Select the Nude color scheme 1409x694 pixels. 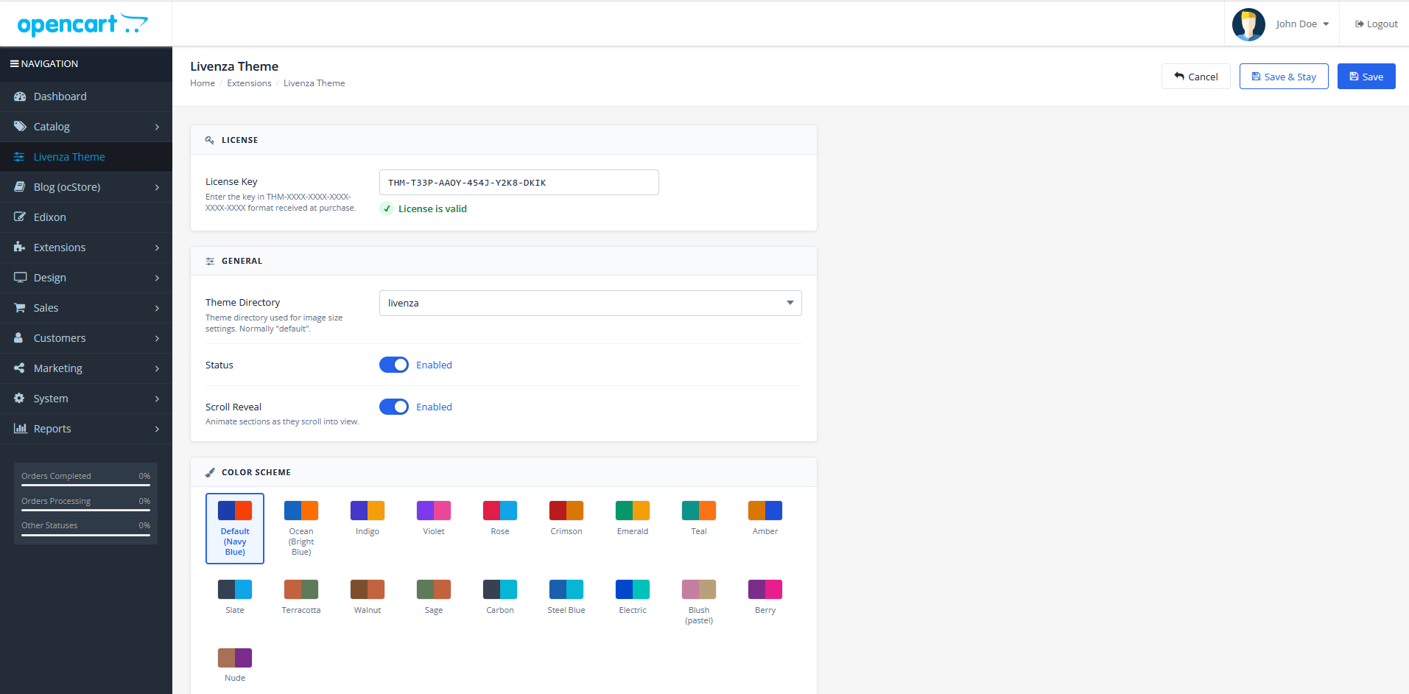(235, 665)
